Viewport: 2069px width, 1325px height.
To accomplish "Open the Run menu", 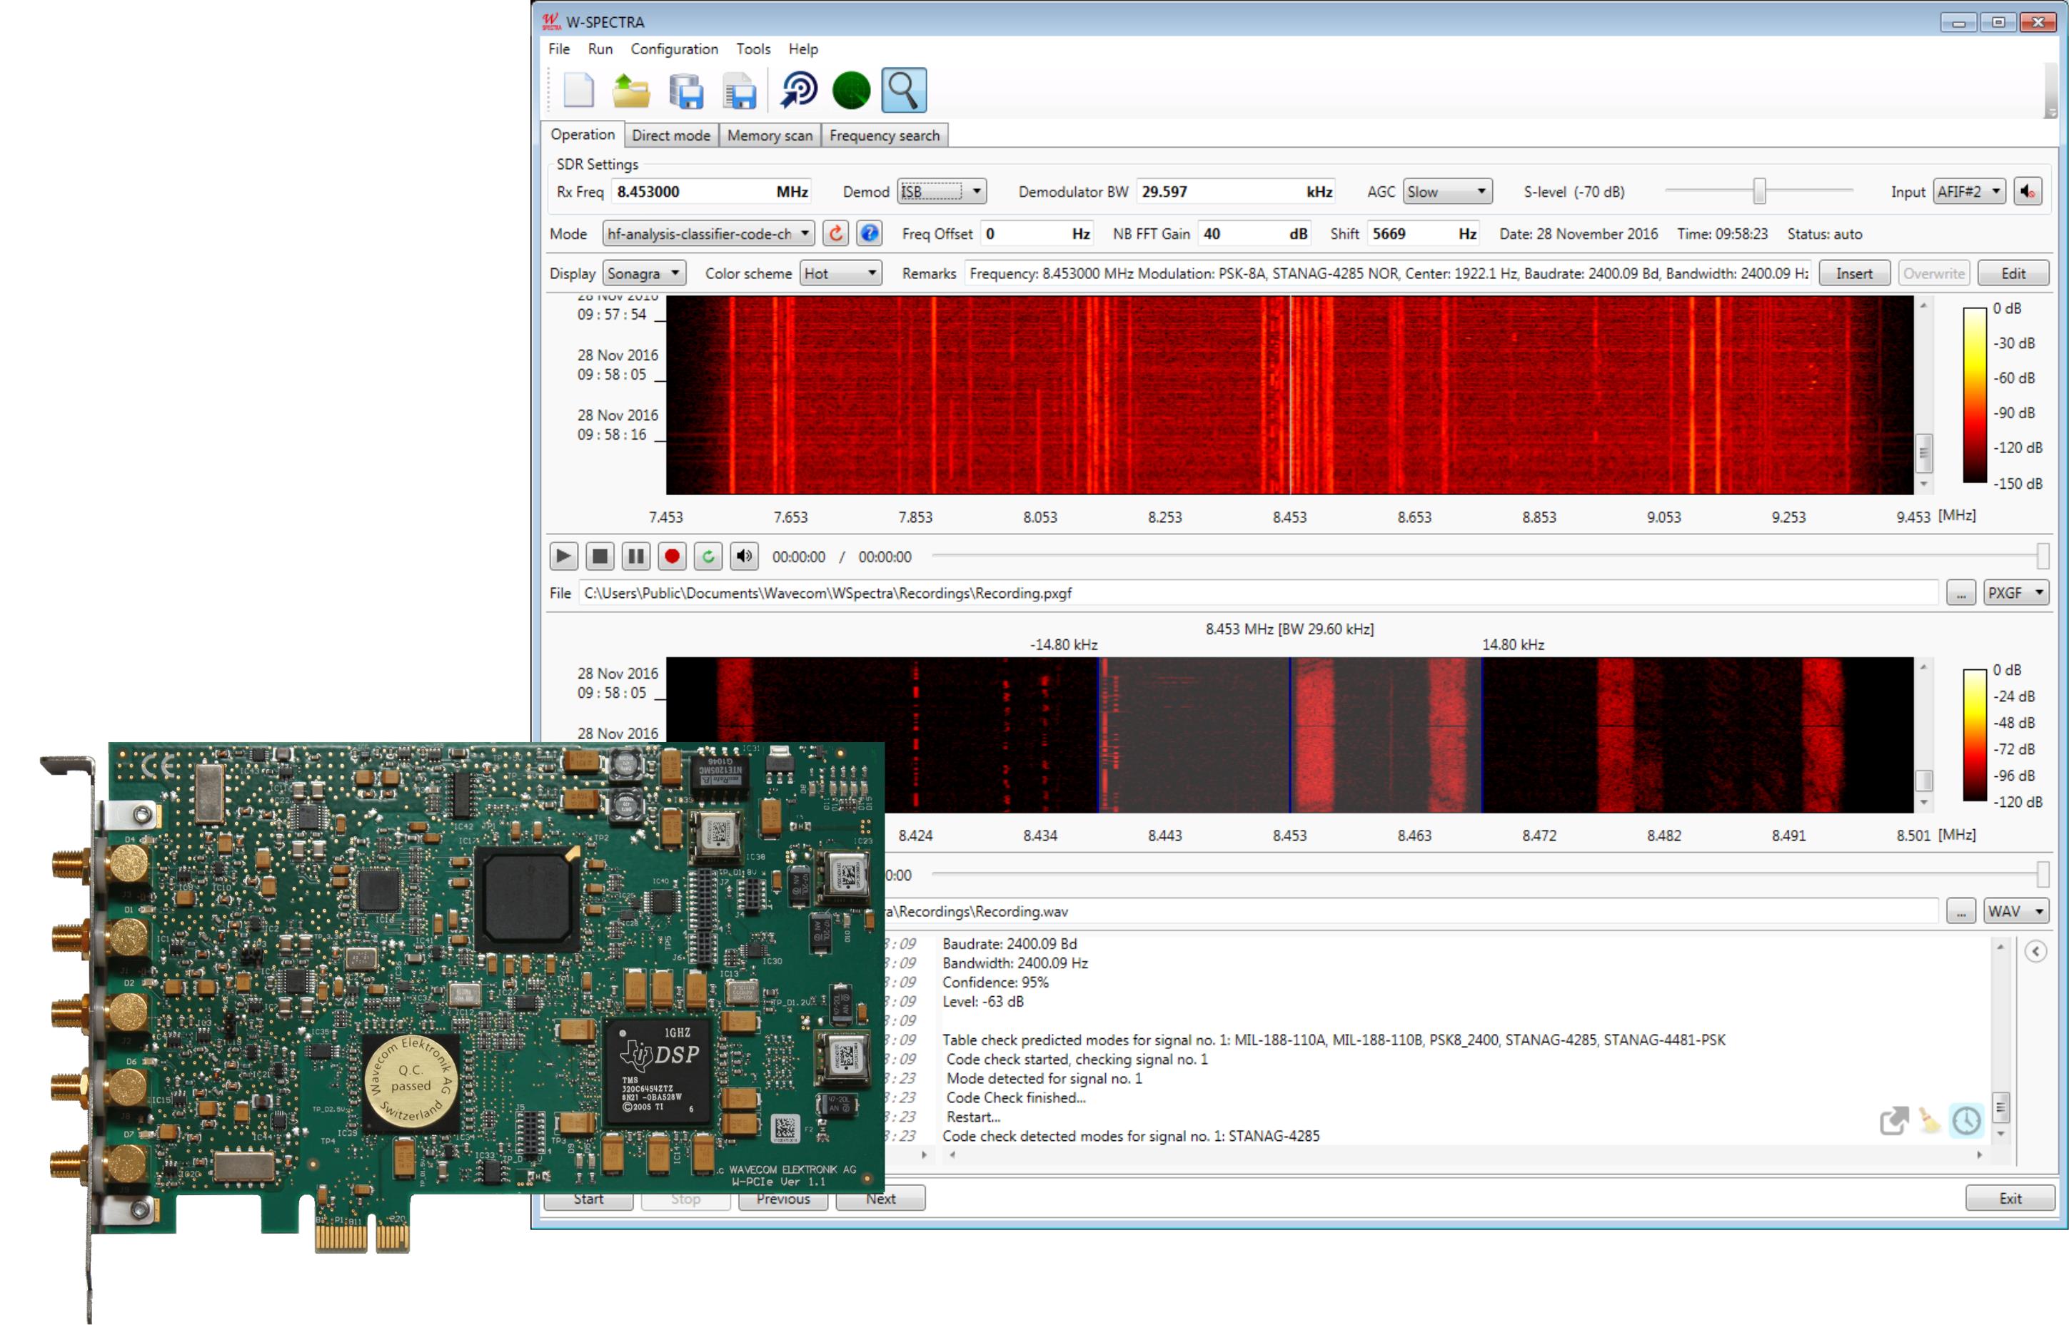I will click(600, 49).
